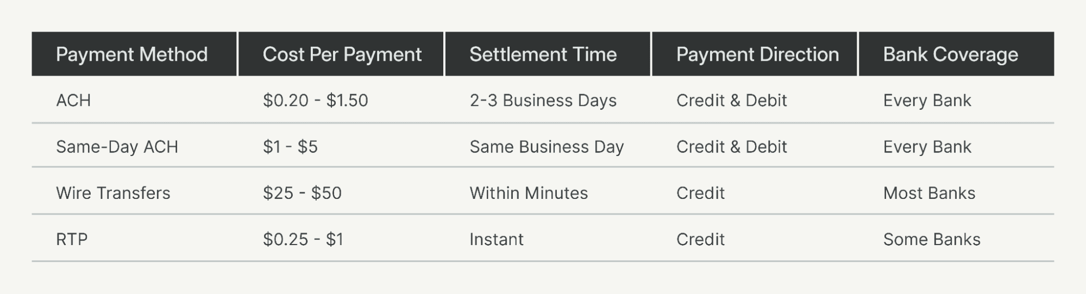The image size is (1086, 294).
Task: Click the Same Business Day cell
Action: 547,147
